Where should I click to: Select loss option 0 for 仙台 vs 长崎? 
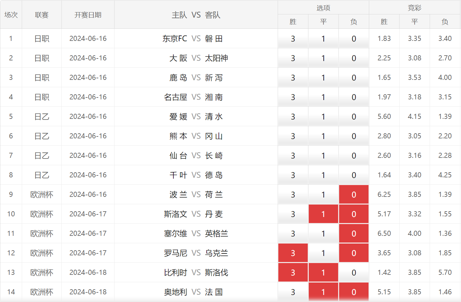pyautogui.click(x=354, y=156)
